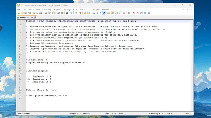Viewport: 211px width, 118px height.
Task: Save the document using the Save icon
Action: (26, 13)
